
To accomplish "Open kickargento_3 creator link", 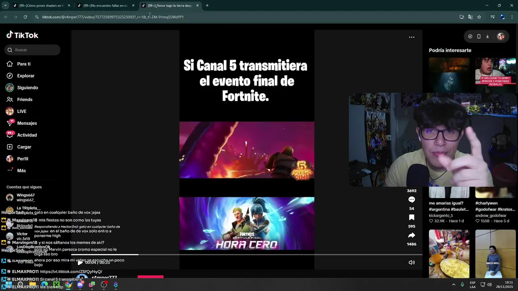I will coord(441,215).
